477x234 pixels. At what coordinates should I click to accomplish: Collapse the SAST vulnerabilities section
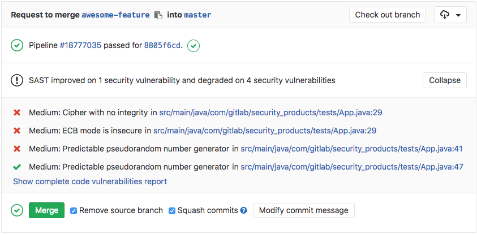pyautogui.click(x=444, y=80)
